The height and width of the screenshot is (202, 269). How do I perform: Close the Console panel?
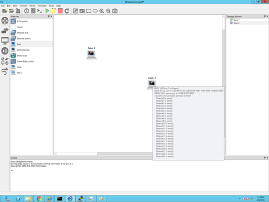point(267,158)
